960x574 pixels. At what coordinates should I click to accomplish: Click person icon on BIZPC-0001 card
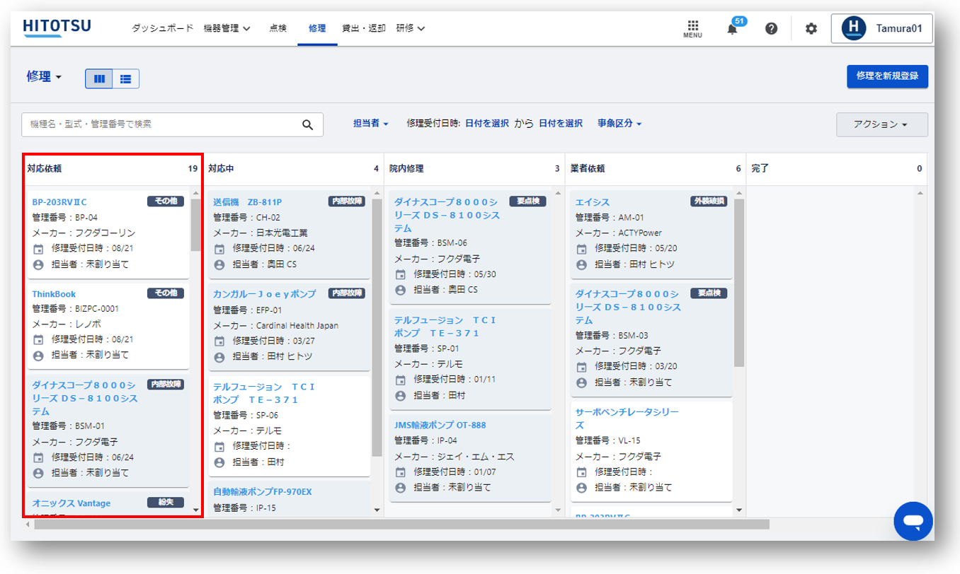tap(38, 355)
